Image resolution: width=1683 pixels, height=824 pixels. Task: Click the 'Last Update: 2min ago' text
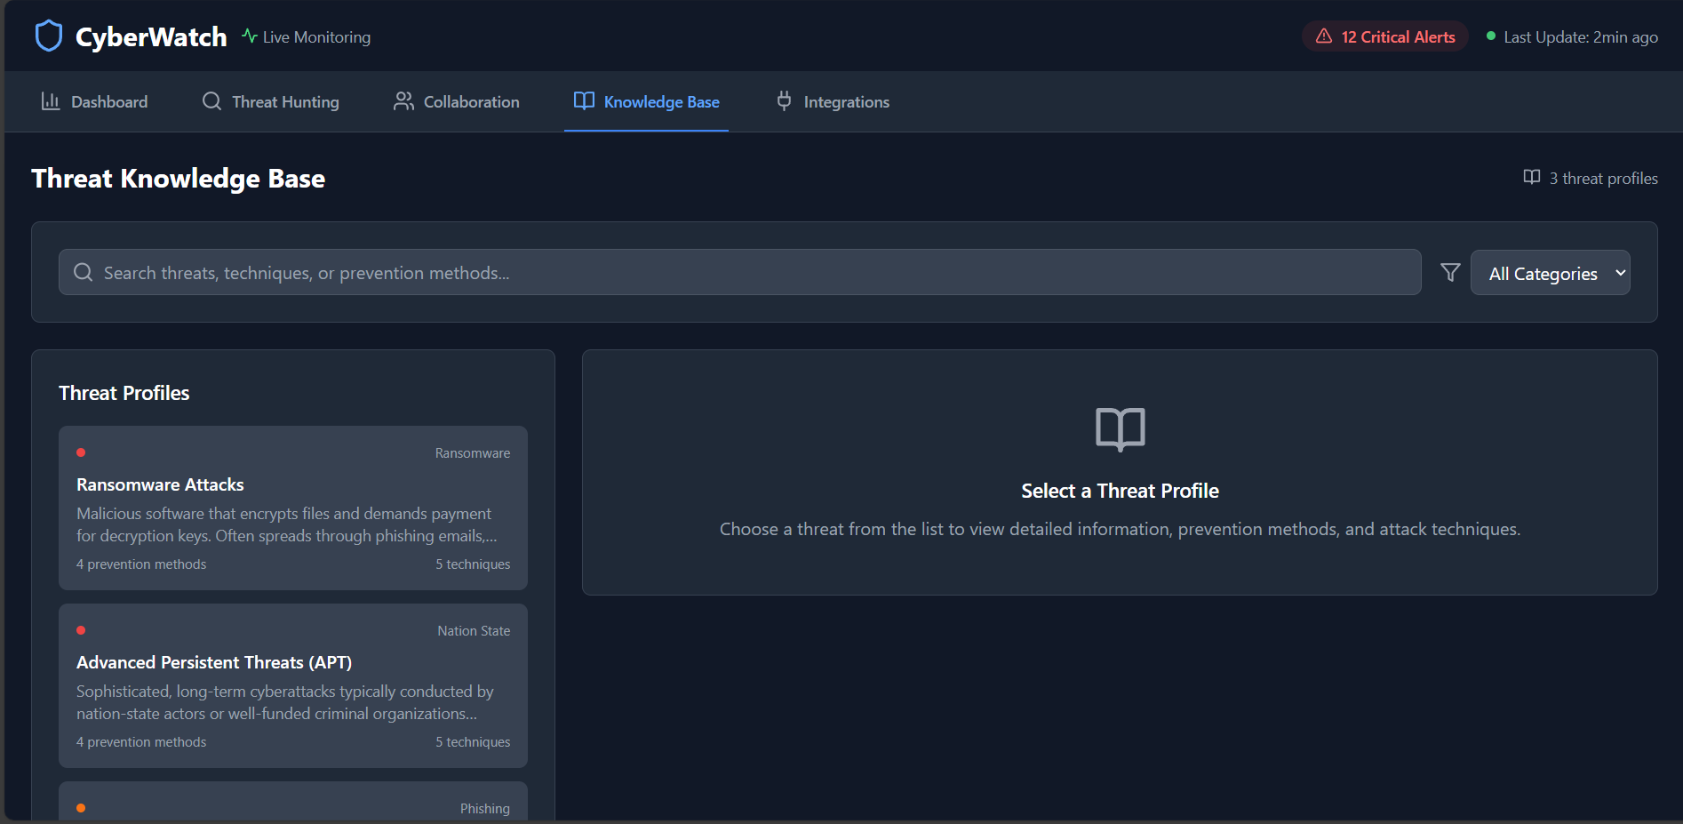click(1581, 37)
